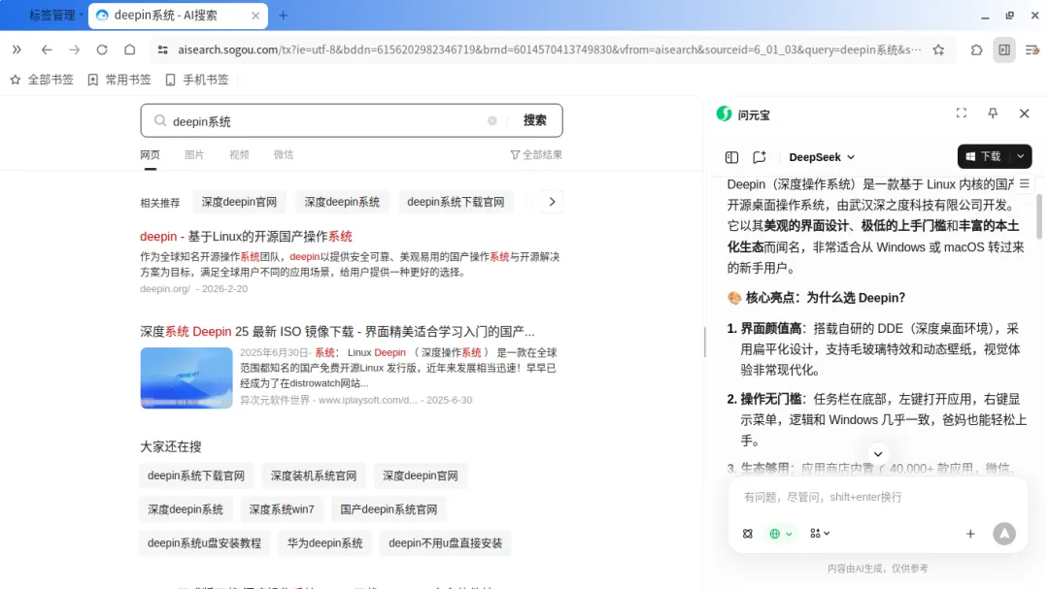Send the message arrow button
Viewport: 1049px width, 589px height.
tap(1004, 534)
